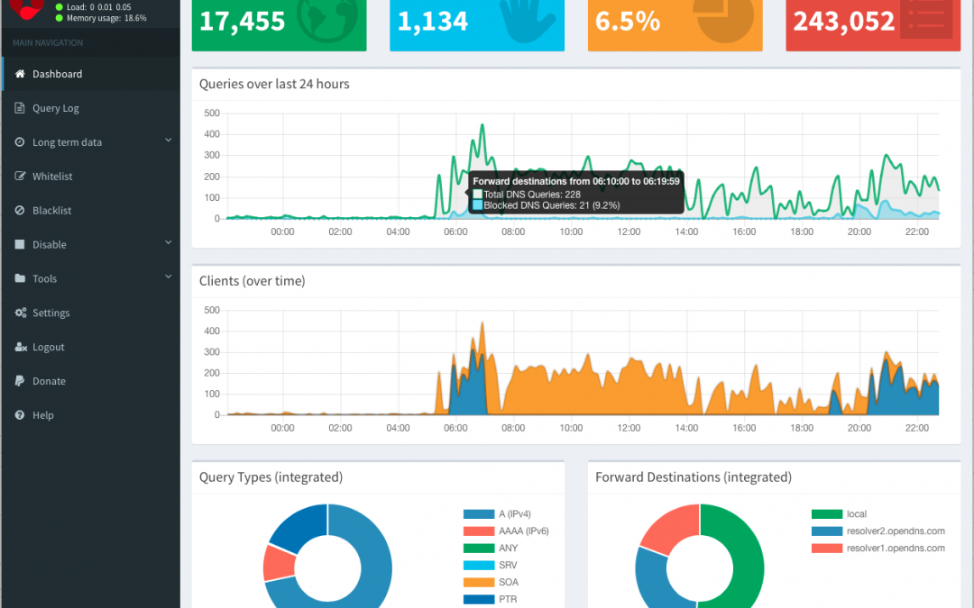Viewport: 974px width, 608px height.
Task: Toggle SOA legend swatch
Action: pos(478,582)
